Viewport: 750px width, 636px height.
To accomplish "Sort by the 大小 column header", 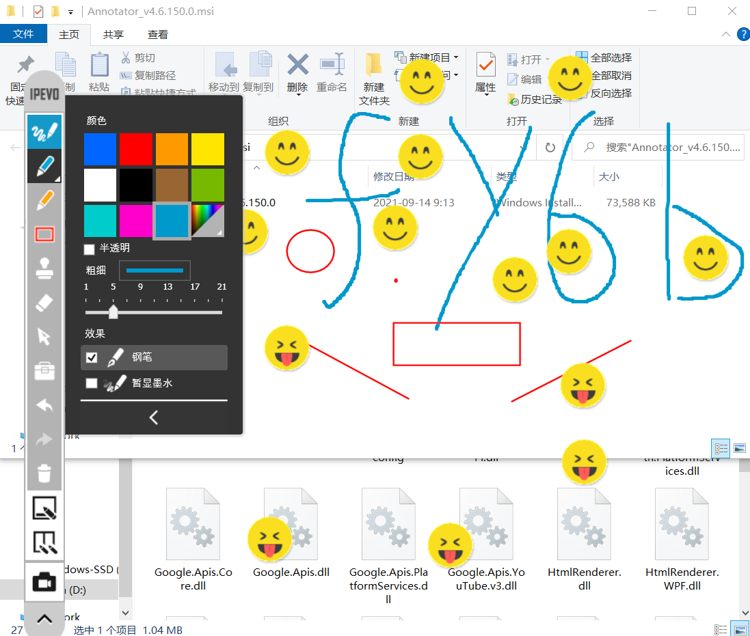I will 609,177.
